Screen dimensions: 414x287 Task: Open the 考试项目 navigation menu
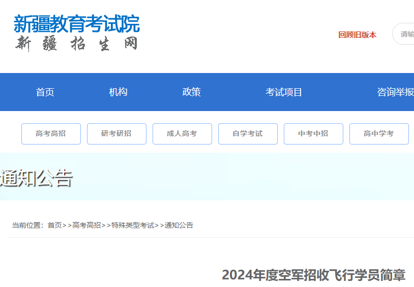coord(284,92)
